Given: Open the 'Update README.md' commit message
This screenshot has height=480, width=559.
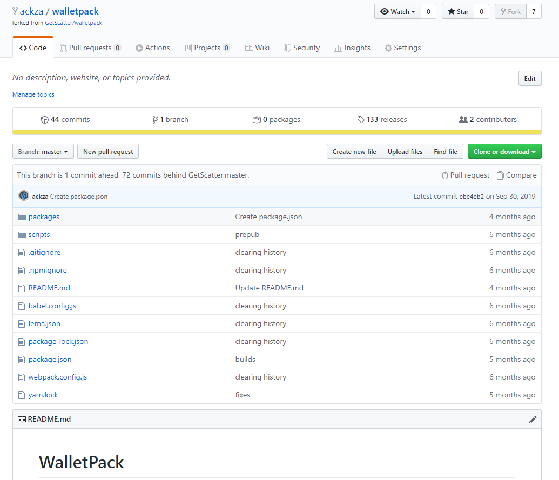Looking at the screenshot, I should pyautogui.click(x=269, y=288).
